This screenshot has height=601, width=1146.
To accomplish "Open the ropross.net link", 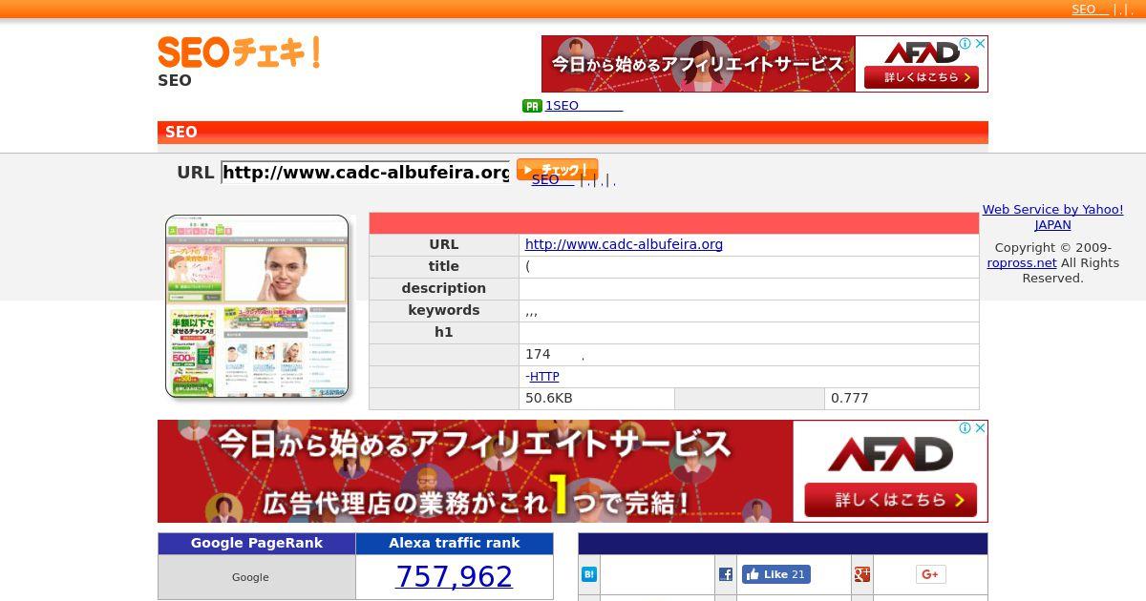I will coord(1022,263).
